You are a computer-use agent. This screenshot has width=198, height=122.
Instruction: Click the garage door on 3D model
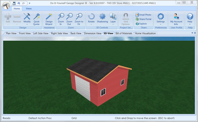[x=83, y=87]
